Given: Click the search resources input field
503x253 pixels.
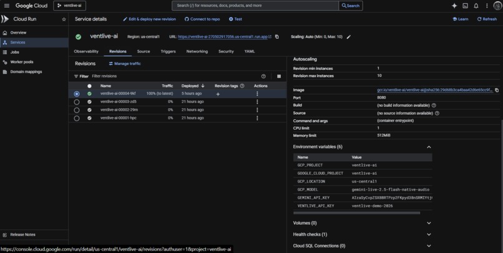Looking at the screenshot, I should [255, 6].
